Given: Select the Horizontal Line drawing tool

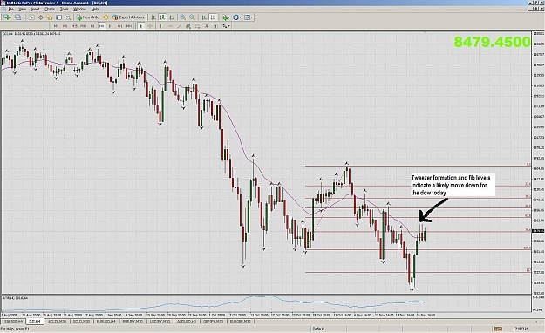Looking at the screenshot, I should [170, 26].
